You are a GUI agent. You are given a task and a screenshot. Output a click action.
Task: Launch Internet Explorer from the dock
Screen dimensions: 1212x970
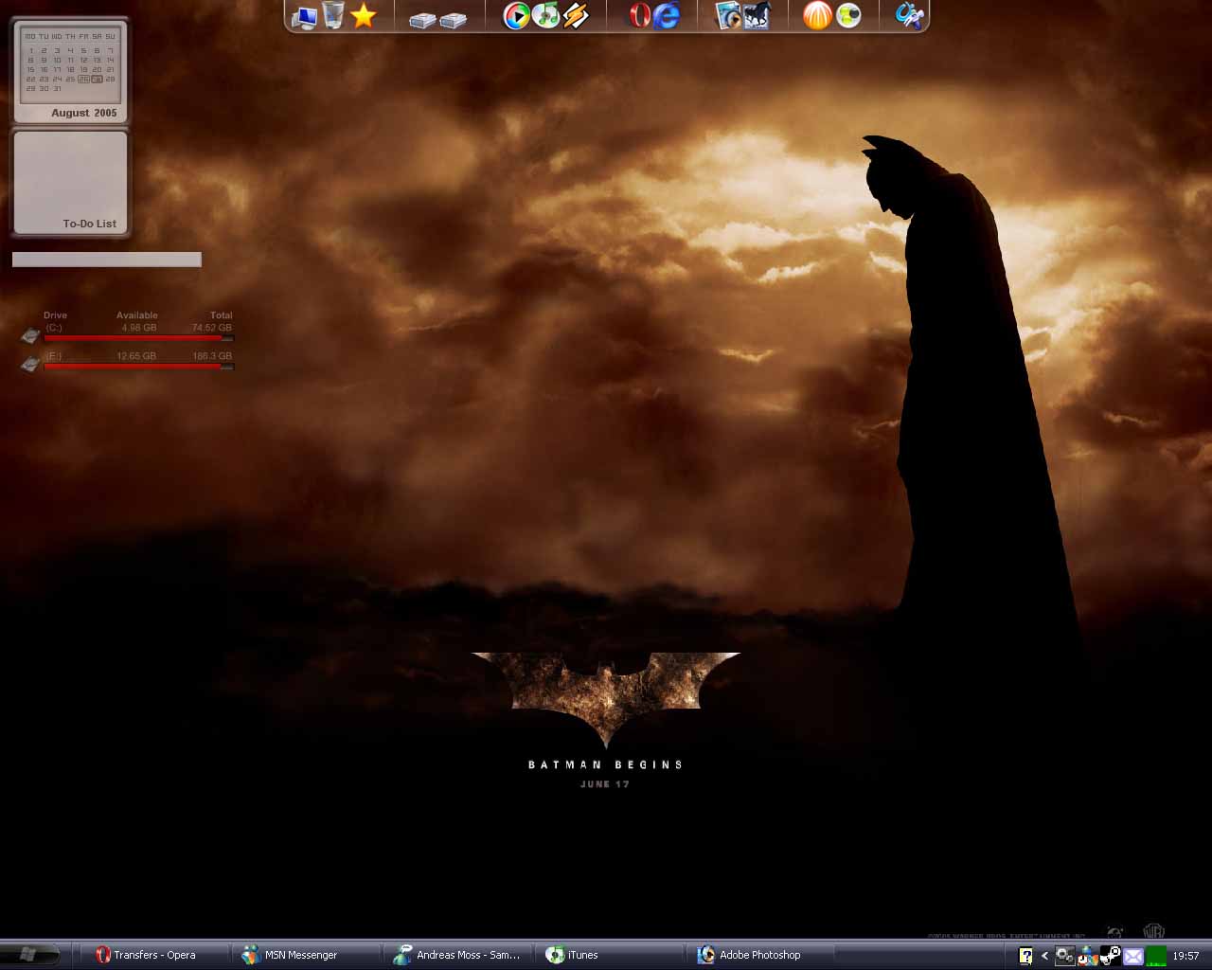click(667, 15)
